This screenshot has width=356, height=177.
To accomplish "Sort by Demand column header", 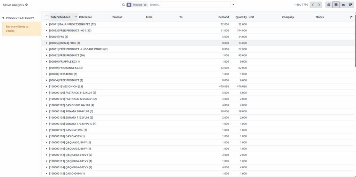I will [x=224, y=17].
